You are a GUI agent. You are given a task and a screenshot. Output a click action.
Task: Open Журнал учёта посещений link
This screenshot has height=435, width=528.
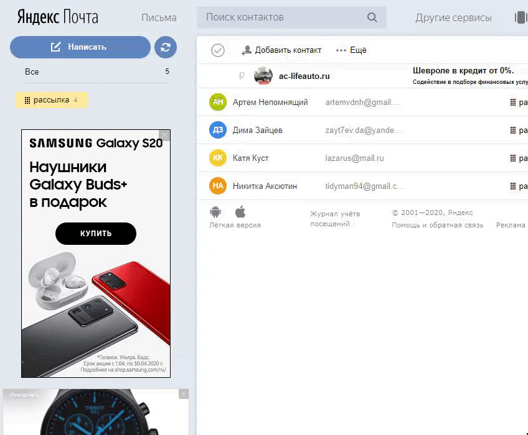(335, 219)
